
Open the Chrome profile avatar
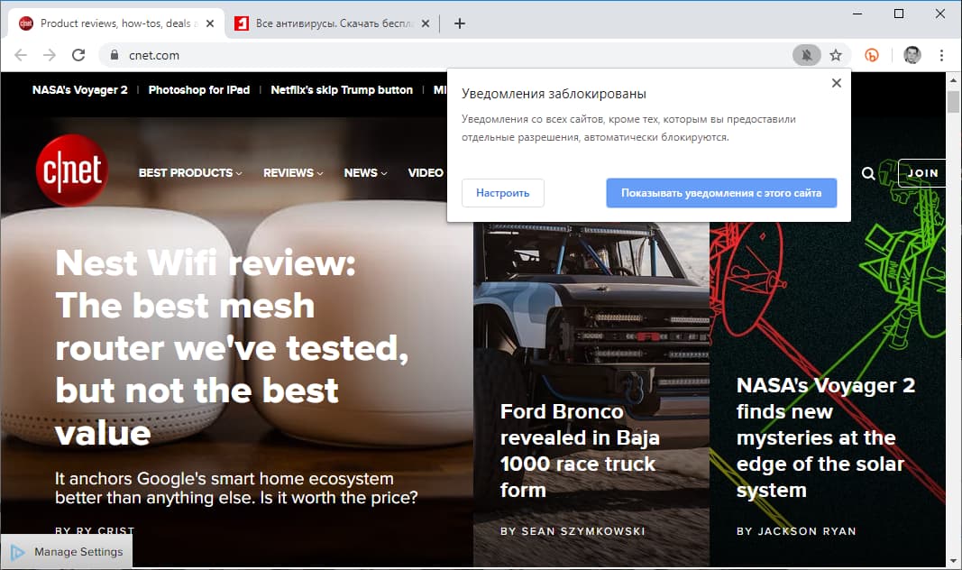tap(912, 55)
